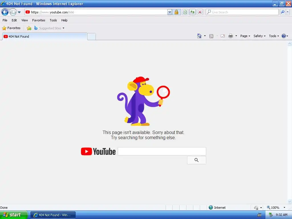Open the Suggested Sites dropdown
This screenshot has width=292, height=219.
(x=49, y=28)
